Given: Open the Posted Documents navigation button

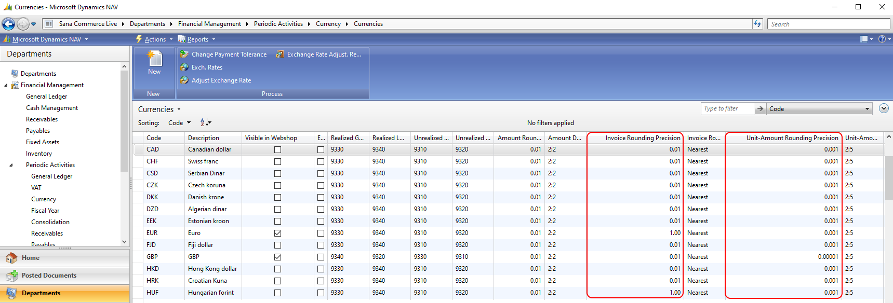Looking at the screenshot, I should coord(64,276).
